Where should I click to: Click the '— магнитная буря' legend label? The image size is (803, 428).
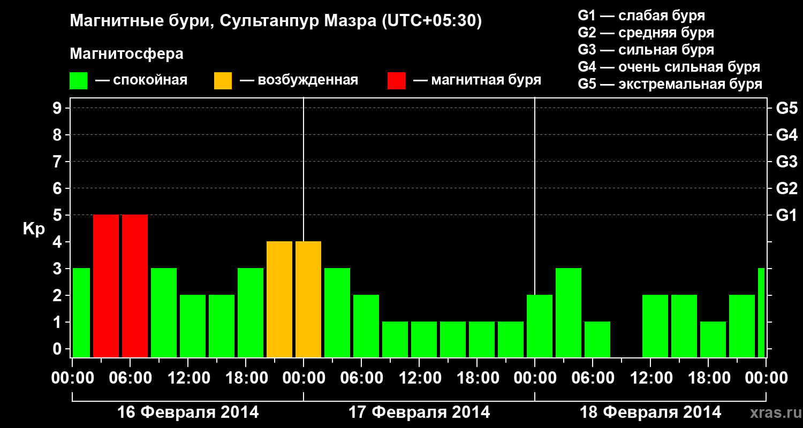point(478,80)
